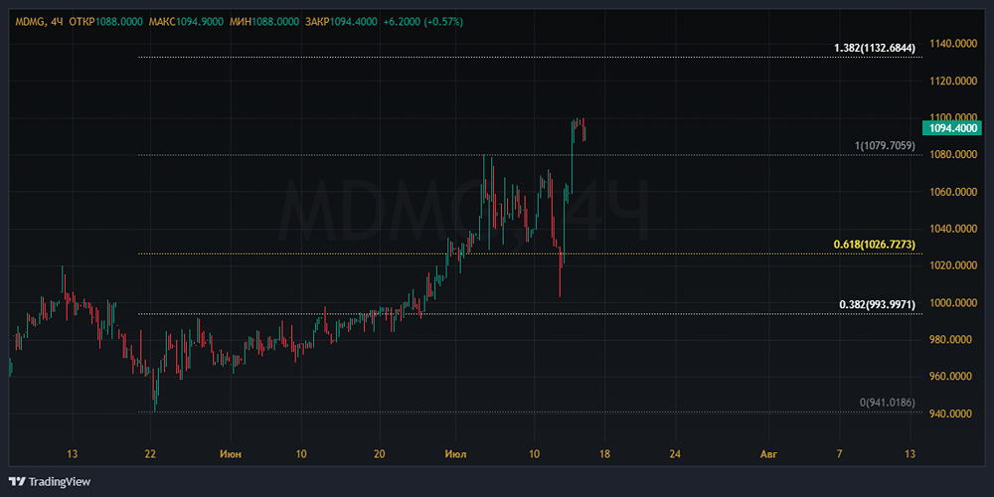Click the ЗАКР 1094.4000 close value
Screen dimensions: 994x497
pyautogui.click(x=342, y=22)
